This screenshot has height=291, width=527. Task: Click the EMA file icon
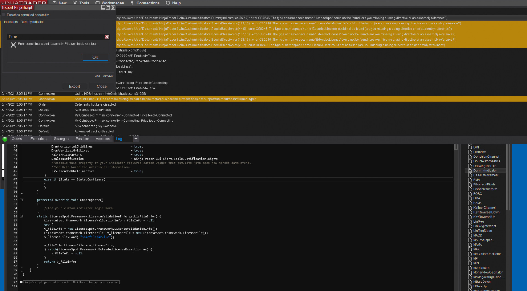[470, 180]
